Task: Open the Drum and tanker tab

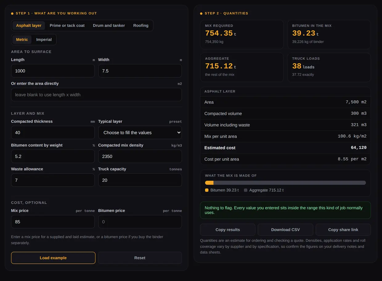Action: pos(109,26)
